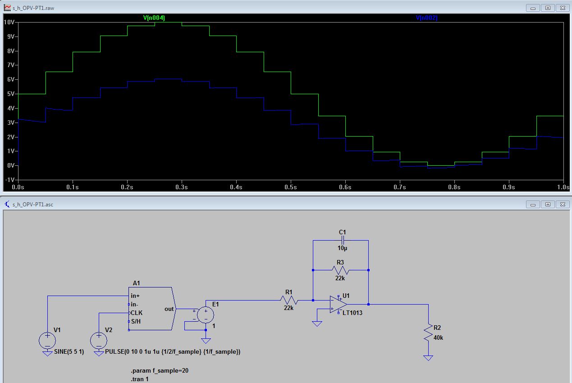The width and height of the screenshot is (572, 383).
Task: Click the 10µ value of capacitor C1
Action: coord(342,248)
